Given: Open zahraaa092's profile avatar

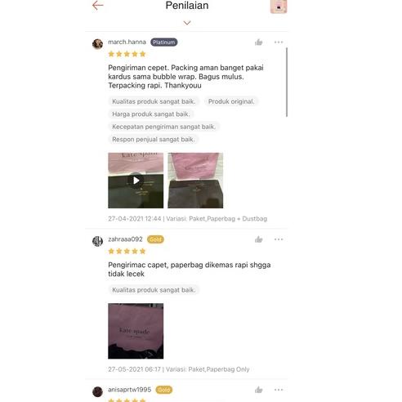Looking at the screenshot, I should [x=97, y=241].
